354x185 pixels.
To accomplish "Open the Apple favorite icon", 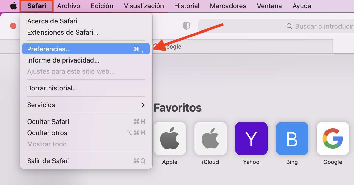I will pyautogui.click(x=170, y=138).
